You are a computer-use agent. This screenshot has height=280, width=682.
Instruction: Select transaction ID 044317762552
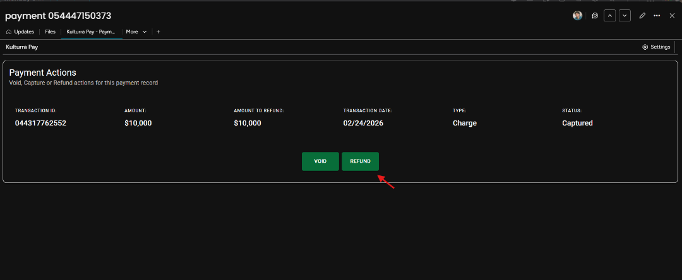click(x=40, y=123)
